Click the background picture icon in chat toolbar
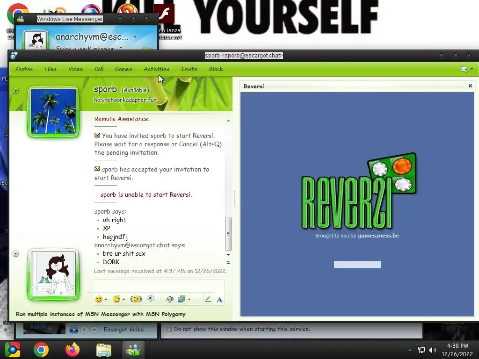479x359 pixels. 182,299
